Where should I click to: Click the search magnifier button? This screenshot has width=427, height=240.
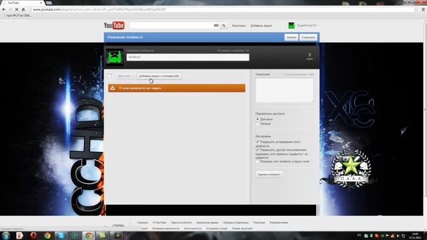224,25
